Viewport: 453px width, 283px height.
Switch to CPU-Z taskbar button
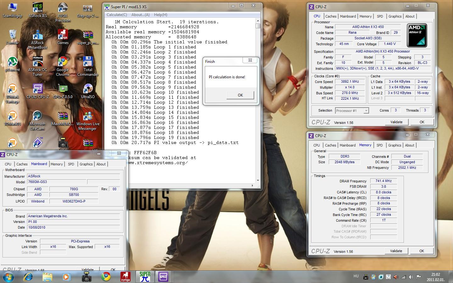(163, 277)
